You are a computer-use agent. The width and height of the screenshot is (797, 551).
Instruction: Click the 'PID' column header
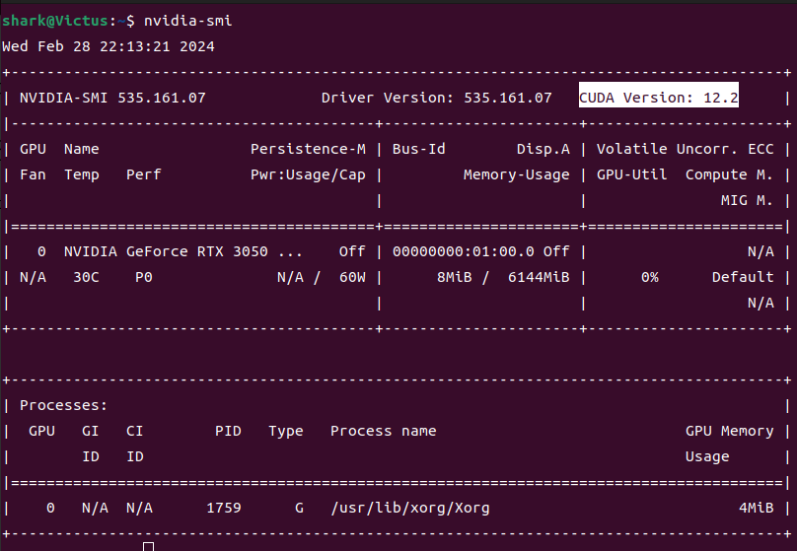228,431
